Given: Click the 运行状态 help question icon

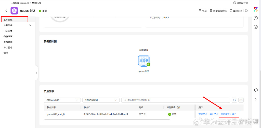Looking at the screenshot, I should [x=178, y=107].
